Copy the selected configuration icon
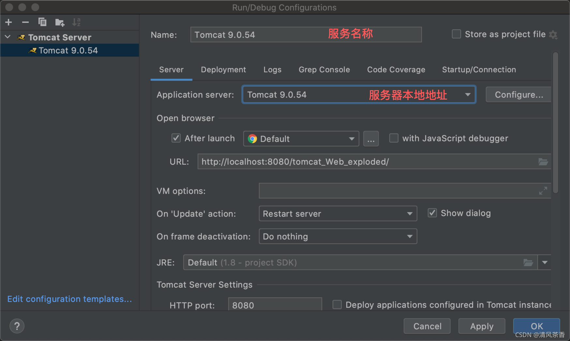The image size is (570, 341). click(x=42, y=22)
